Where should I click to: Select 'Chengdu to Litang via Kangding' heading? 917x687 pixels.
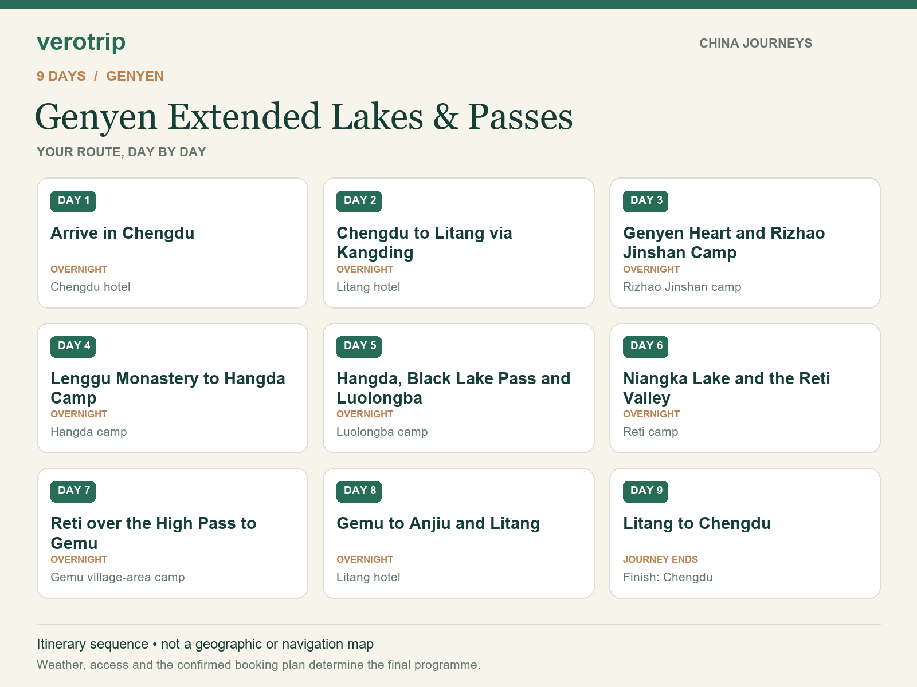pos(424,243)
